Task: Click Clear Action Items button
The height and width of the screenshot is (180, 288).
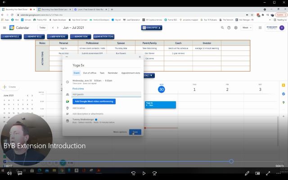Action: click(104, 36)
